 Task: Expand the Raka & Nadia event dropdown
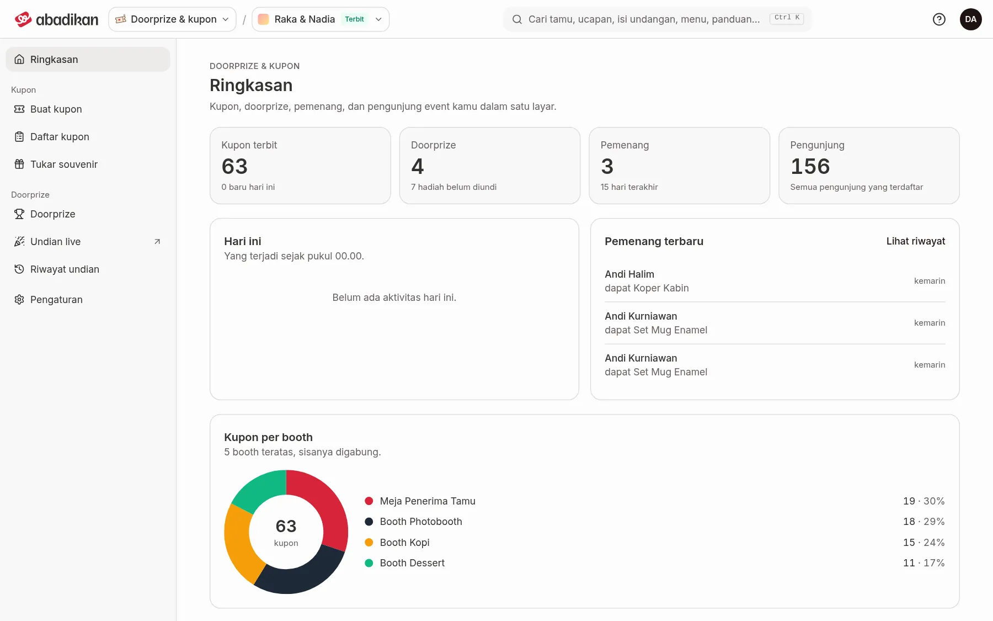tap(321, 19)
